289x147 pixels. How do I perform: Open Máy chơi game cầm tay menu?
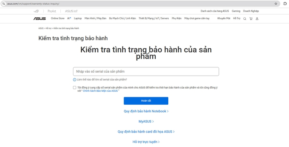click(197, 18)
